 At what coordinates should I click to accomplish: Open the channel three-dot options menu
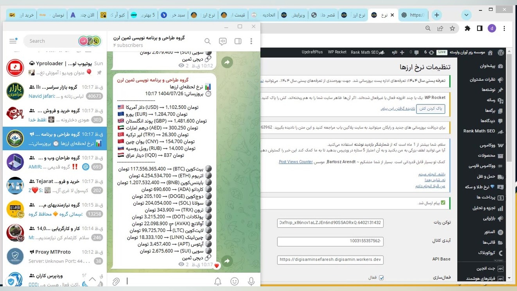251,41
